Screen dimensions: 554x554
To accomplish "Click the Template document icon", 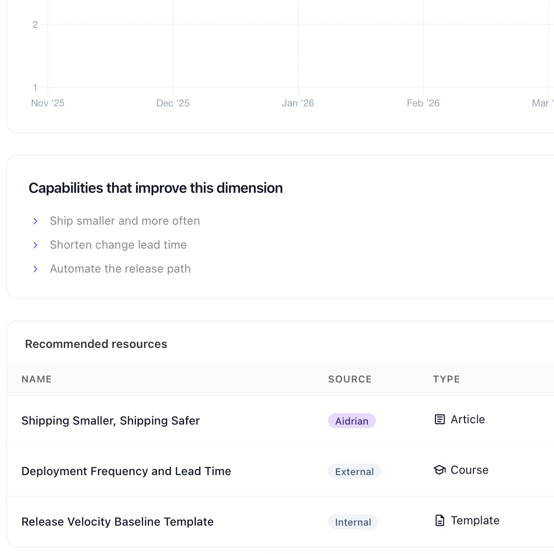I will pyautogui.click(x=440, y=520).
